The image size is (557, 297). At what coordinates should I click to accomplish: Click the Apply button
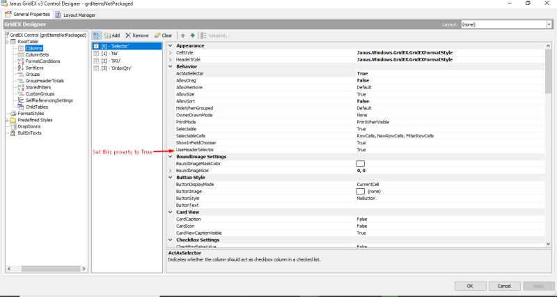point(538,286)
